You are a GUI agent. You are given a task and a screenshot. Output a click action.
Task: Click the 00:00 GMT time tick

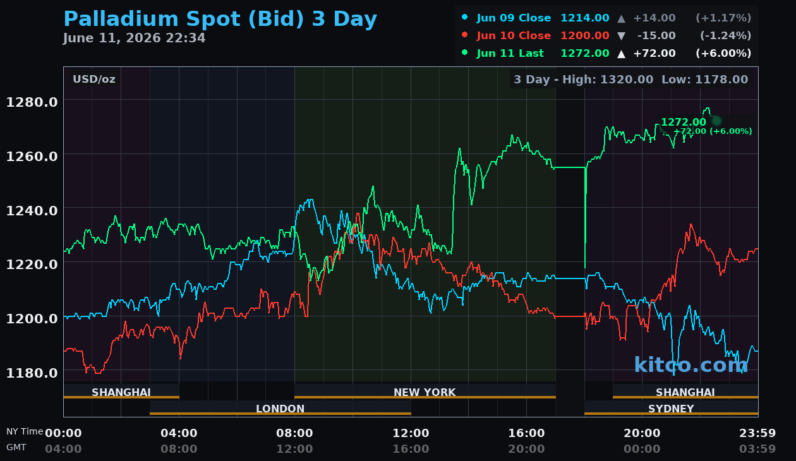pyautogui.click(x=642, y=449)
